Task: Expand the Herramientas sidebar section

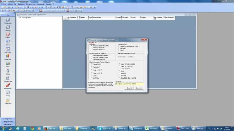Action: (8, 124)
